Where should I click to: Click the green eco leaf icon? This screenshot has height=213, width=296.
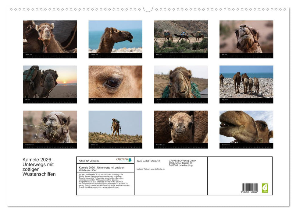click(x=265, y=188)
